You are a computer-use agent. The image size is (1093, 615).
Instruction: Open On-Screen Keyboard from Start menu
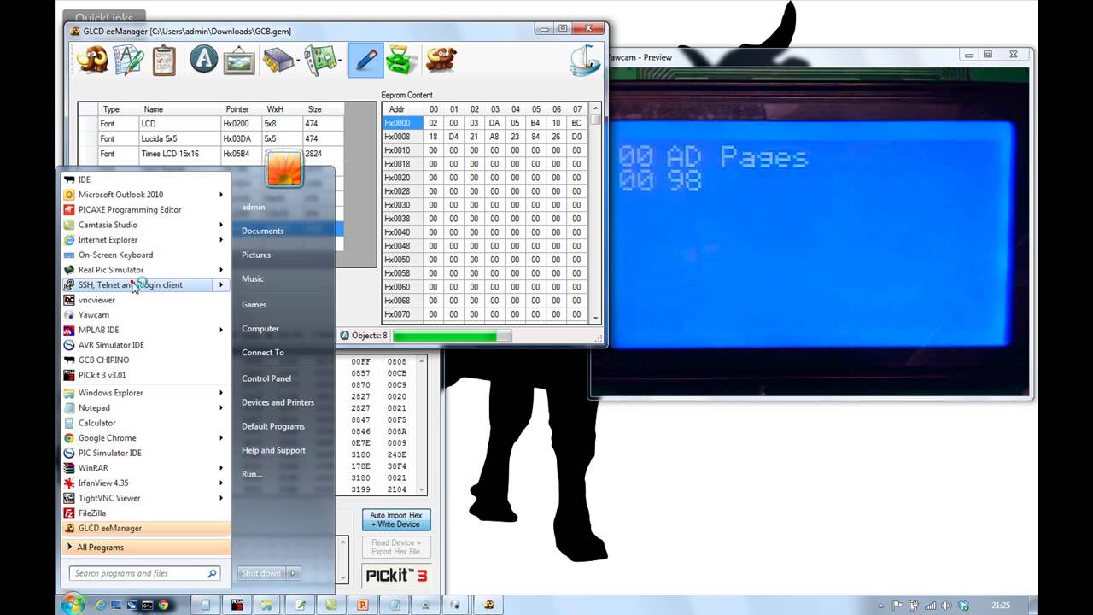(146, 255)
